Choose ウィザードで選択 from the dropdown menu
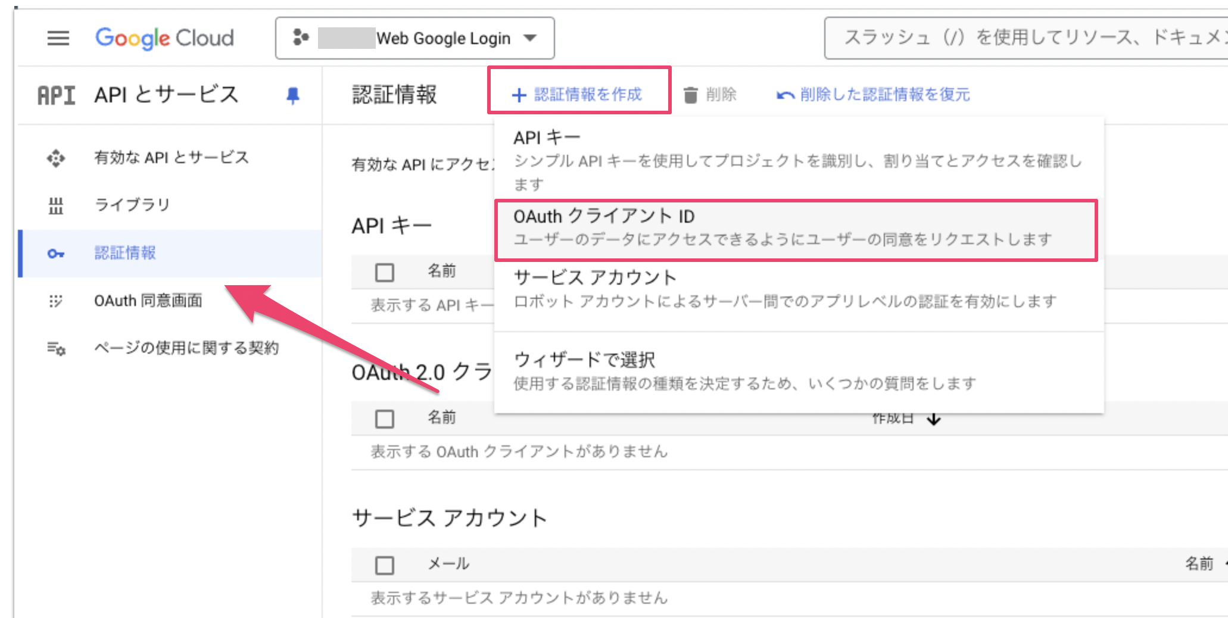The height and width of the screenshot is (618, 1228). [x=799, y=371]
